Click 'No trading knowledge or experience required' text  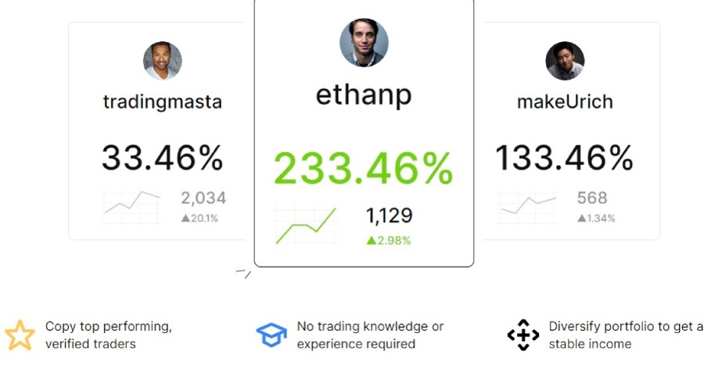[370, 335]
